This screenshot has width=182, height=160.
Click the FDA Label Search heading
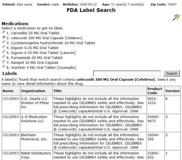pyautogui.click(x=91, y=10)
